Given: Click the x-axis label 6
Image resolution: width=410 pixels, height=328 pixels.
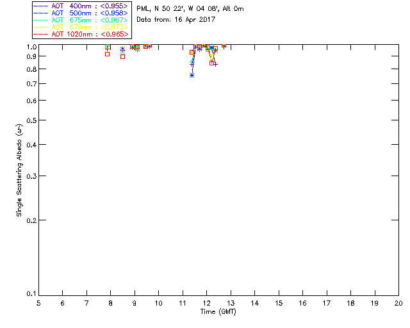Looking at the screenshot, I should [x=63, y=303].
